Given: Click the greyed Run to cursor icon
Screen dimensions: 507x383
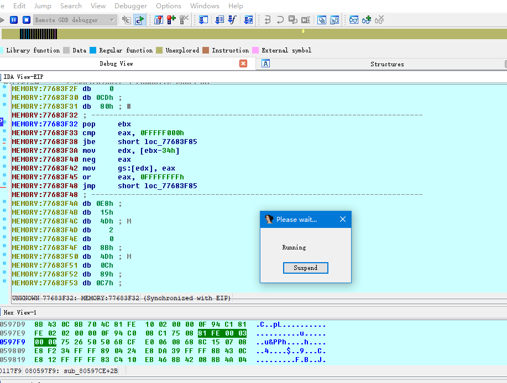Looking at the screenshot, I should pyautogui.click(x=306, y=20).
